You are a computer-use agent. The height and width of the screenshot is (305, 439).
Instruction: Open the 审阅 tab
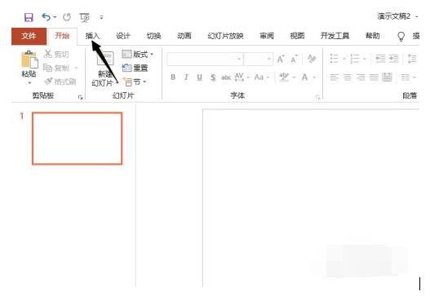[267, 36]
